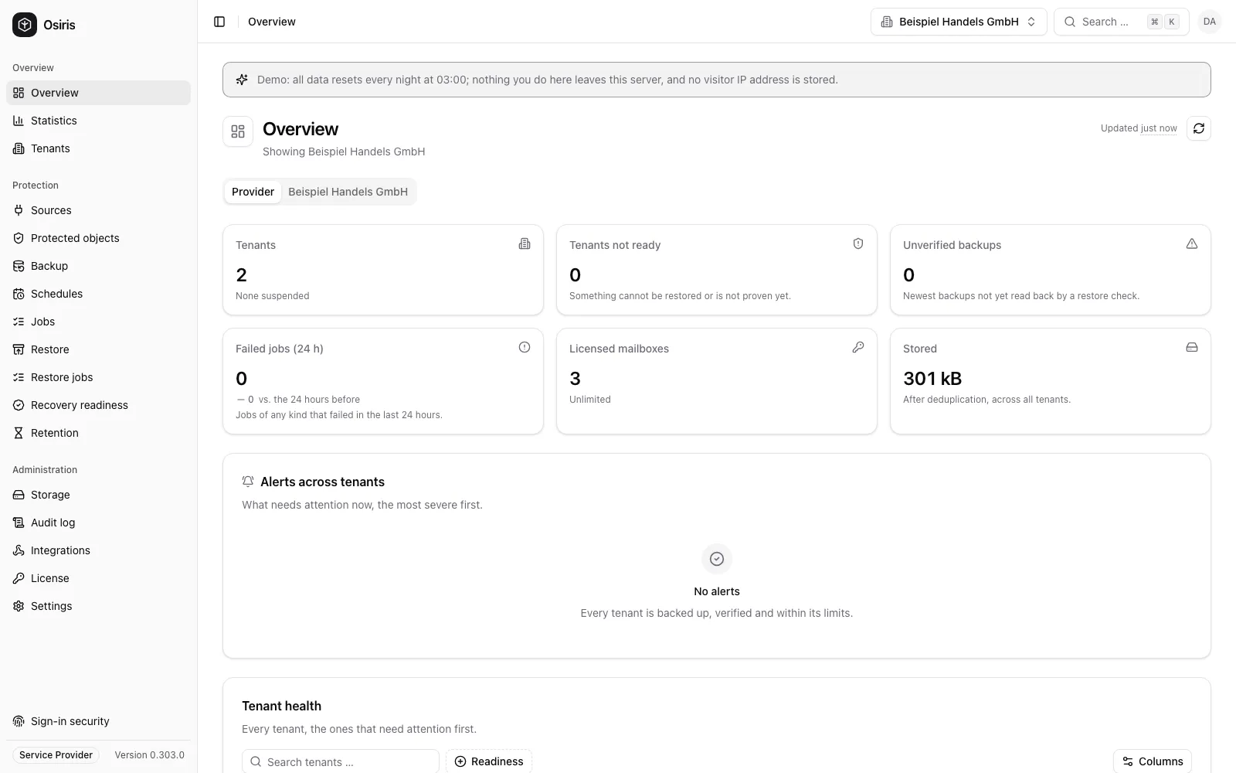This screenshot has width=1236, height=773.
Task: Click the "Updated just now" timestamp
Action: [1139, 128]
